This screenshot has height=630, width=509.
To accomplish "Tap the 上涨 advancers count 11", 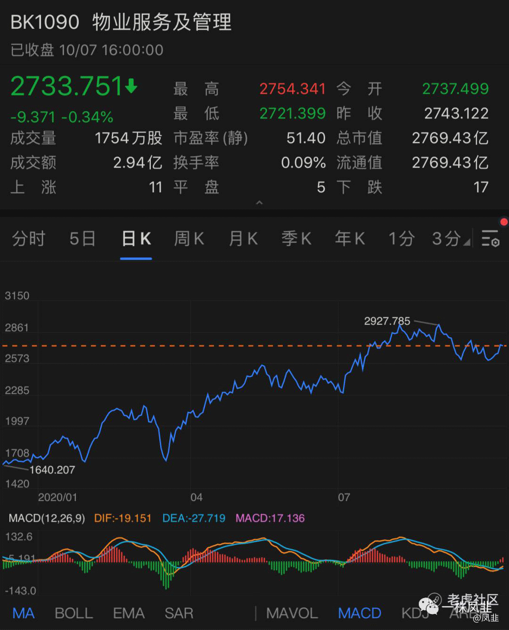I will (156, 188).
